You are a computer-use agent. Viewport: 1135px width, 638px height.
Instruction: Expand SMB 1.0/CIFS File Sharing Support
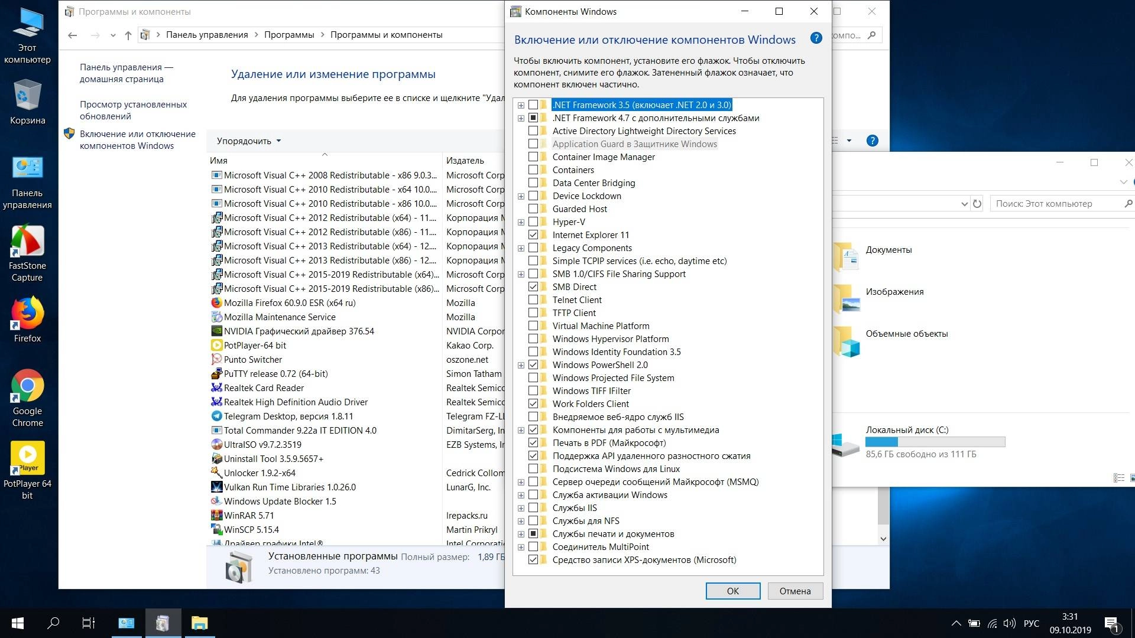521,274
